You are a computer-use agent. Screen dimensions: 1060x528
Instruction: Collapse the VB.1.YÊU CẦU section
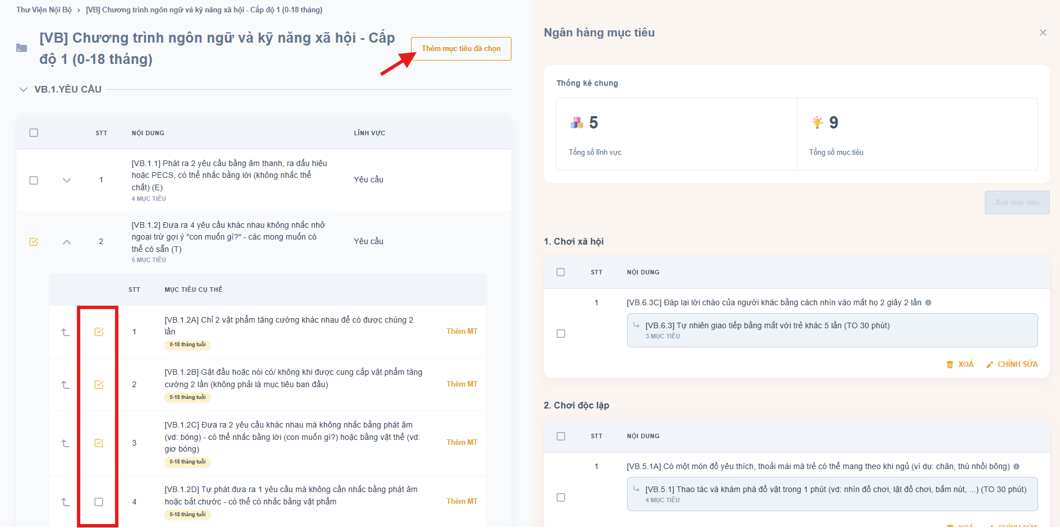23,89
